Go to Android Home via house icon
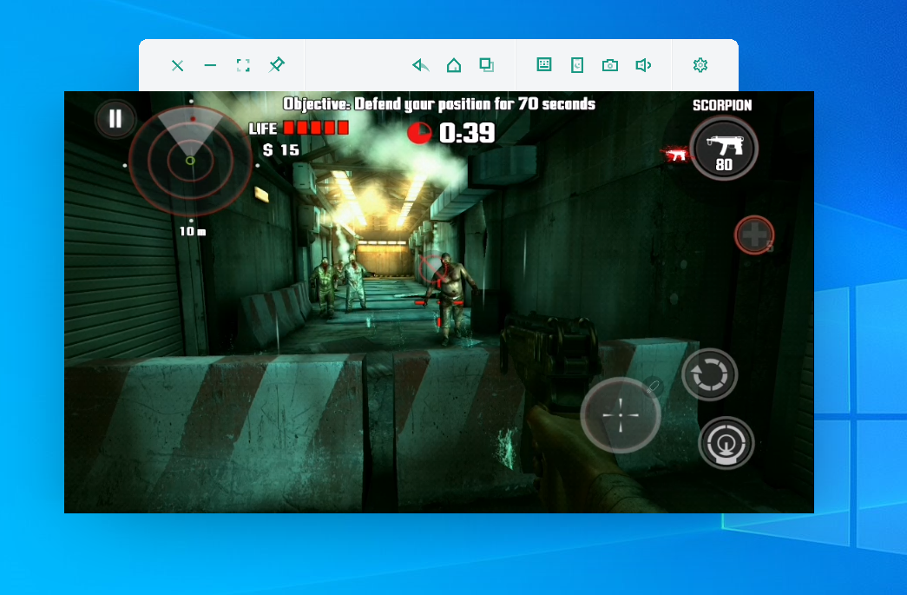907x595 pixels. tap(454, 65)
